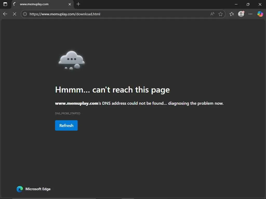Open the user profile avatar

coord(241,14)
